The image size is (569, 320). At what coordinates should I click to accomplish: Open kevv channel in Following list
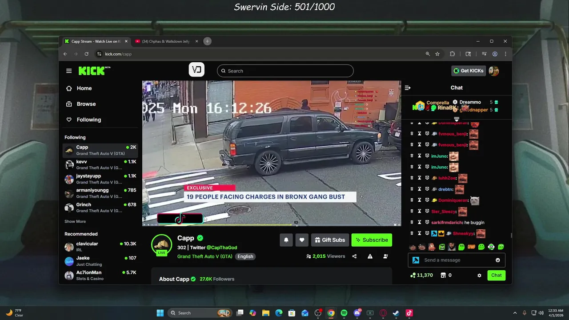100,165
